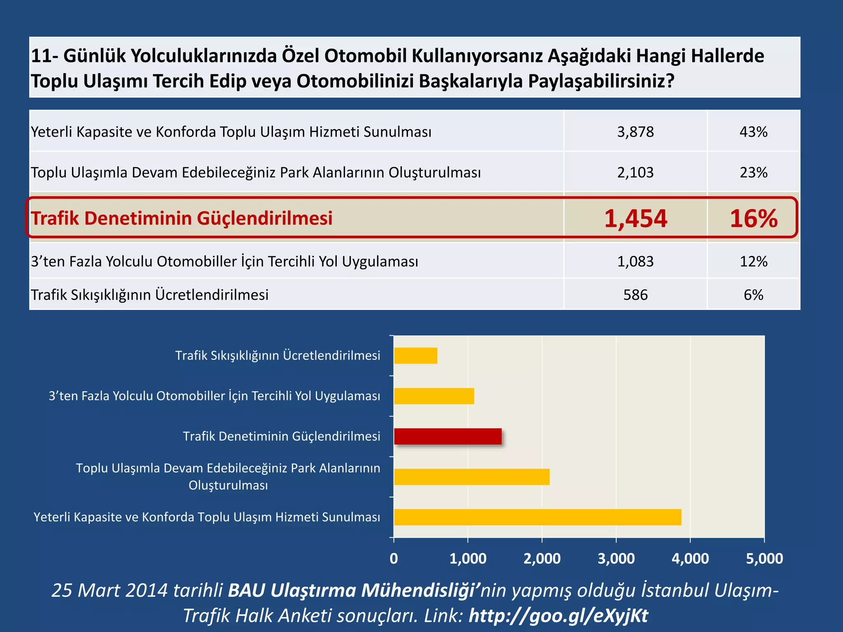
Task: Click the 6% percentage cell
Action: click(x=753, y=295)
